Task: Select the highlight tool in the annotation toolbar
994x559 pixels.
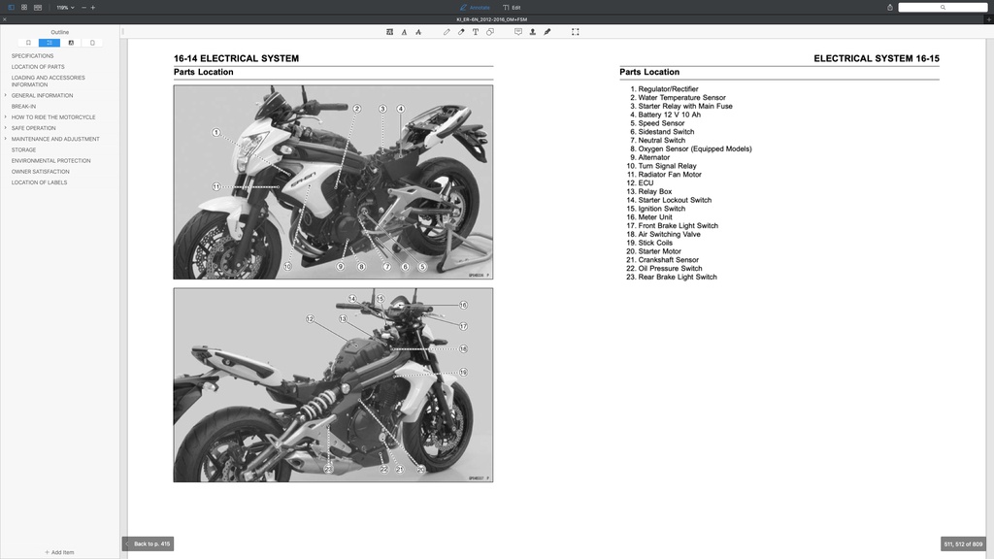Action: pos(389,31)
